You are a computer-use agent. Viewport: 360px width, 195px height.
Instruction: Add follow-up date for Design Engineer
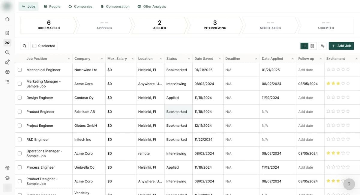tap(305, 98)
